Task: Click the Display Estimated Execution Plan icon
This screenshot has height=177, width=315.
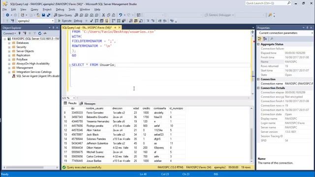Action: pos(96,21)
